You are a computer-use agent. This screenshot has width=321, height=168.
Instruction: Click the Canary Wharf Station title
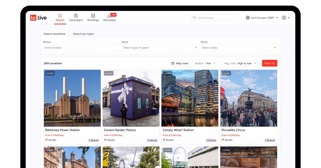point(178,130)
